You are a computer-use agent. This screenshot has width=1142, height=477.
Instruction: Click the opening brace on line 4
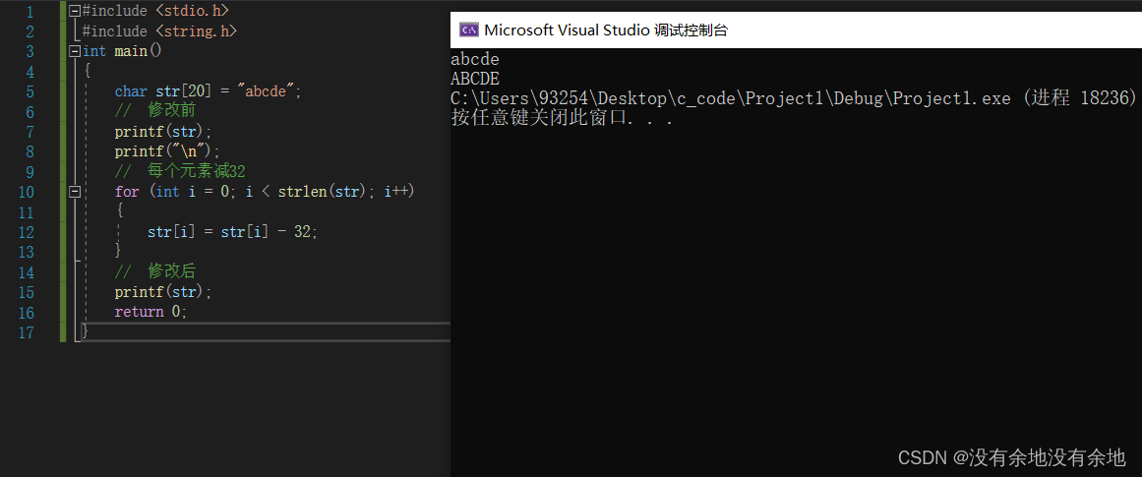pos(88,72)
